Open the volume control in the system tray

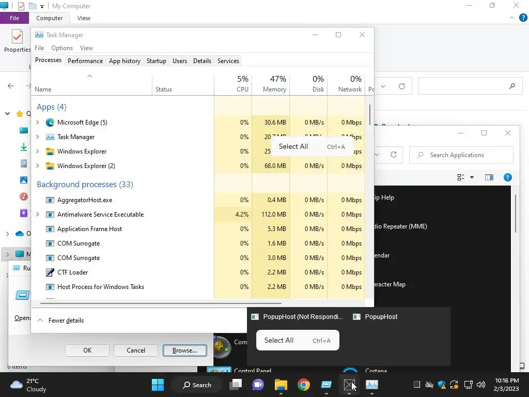click(x=481, y=385)
